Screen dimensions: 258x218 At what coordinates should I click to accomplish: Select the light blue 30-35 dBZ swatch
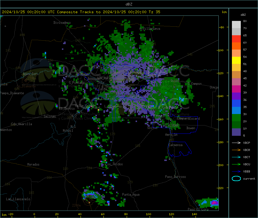pyautogui.click(x=236, y=111)
